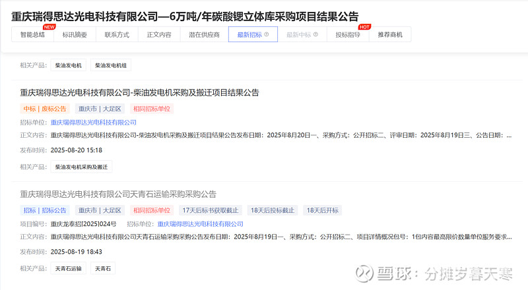Click the help icon beside 最新招标

pos(267,34)
